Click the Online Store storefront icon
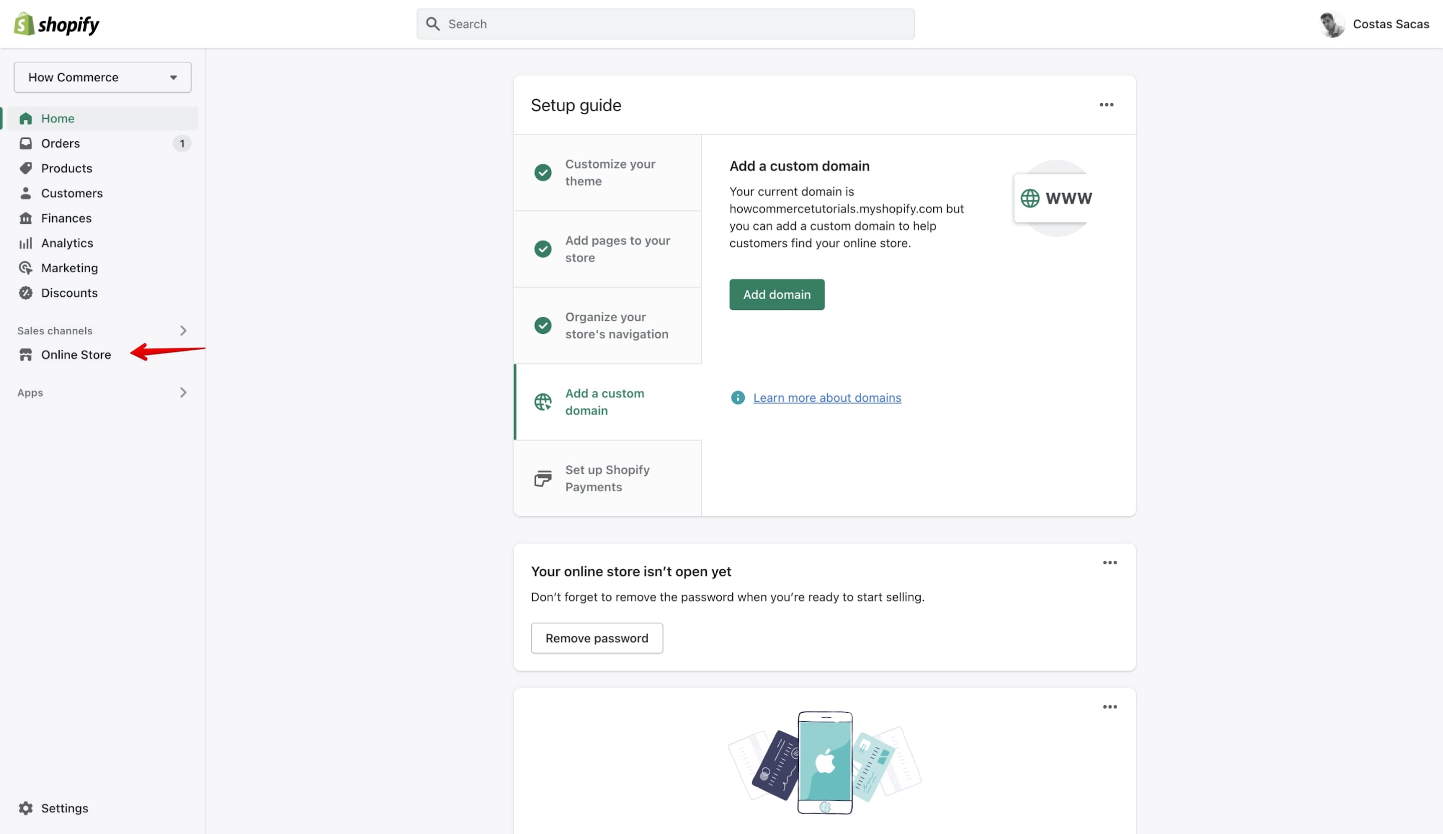The width and height of the screenshot is (1443, 834). [26, 354]
